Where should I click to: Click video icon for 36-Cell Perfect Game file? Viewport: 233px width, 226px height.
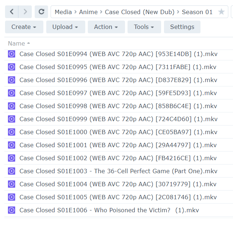click(12, 171)
